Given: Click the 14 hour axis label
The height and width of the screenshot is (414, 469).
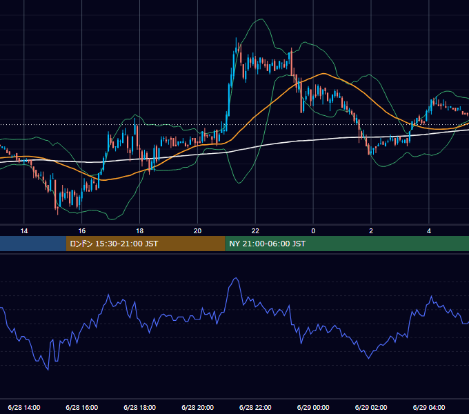Looking at the screenshot, I should coord(24,231).
